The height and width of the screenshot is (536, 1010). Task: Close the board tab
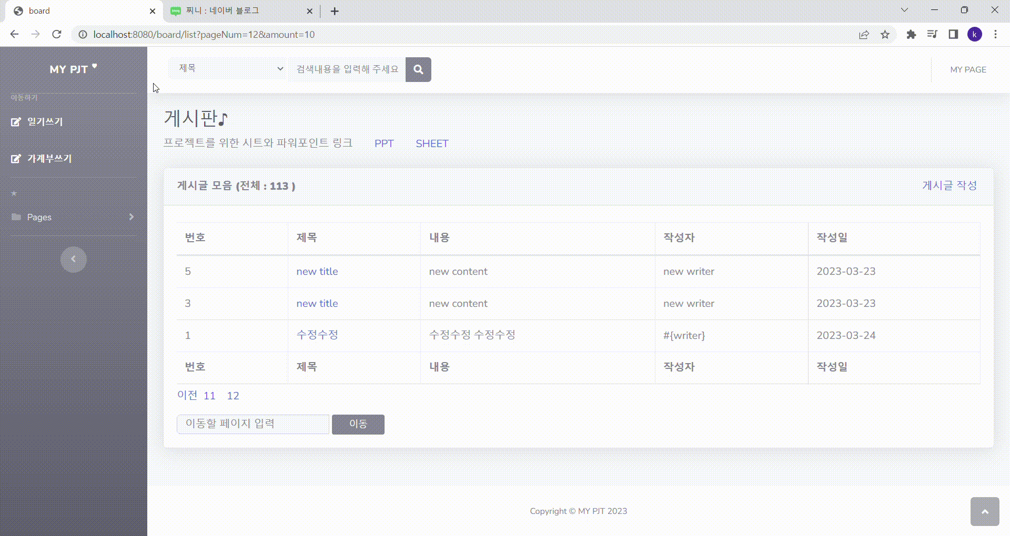153,11
